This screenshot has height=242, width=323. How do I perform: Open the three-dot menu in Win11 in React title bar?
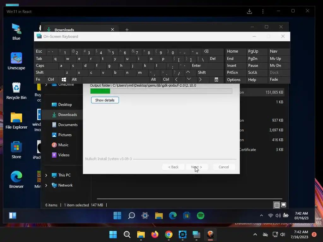(x=263, y=11)
